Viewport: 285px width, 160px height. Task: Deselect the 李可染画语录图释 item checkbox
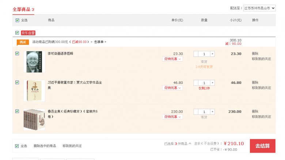17,54
